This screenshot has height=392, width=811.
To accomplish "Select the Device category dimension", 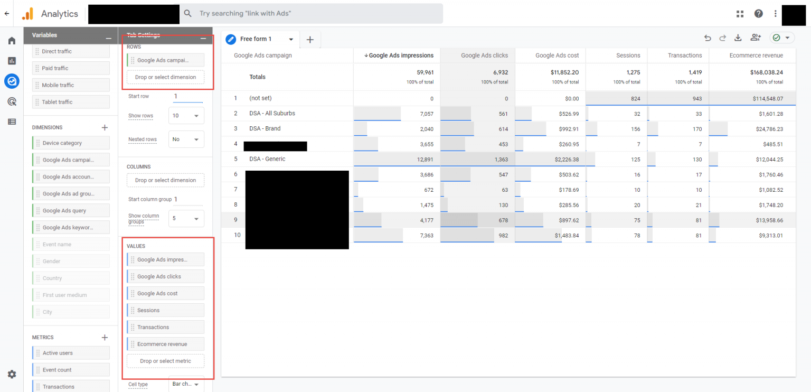I will pyautogui.click(x=71, y=143).
